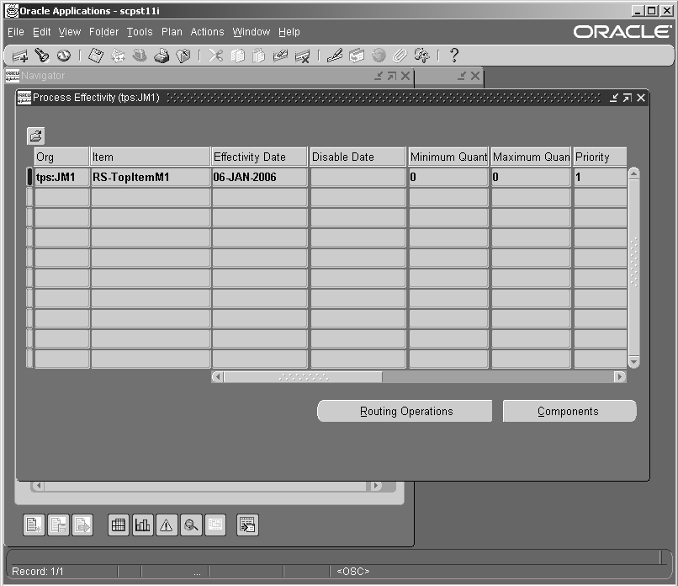Click the Priority field showing 1
The width and height of the screenshot is (678, 586).
(600, 177)
